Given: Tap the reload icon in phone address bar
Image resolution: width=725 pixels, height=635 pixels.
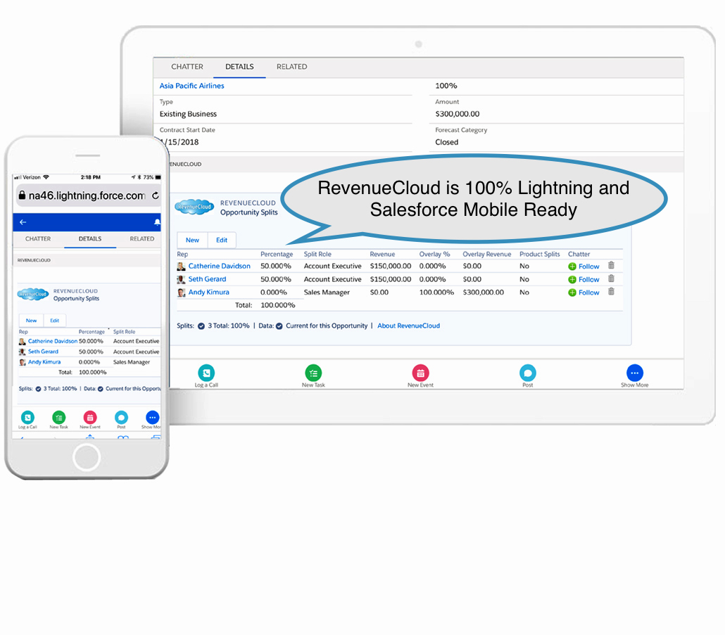Looking at the screenshot, I should click(x=156, y=195).
